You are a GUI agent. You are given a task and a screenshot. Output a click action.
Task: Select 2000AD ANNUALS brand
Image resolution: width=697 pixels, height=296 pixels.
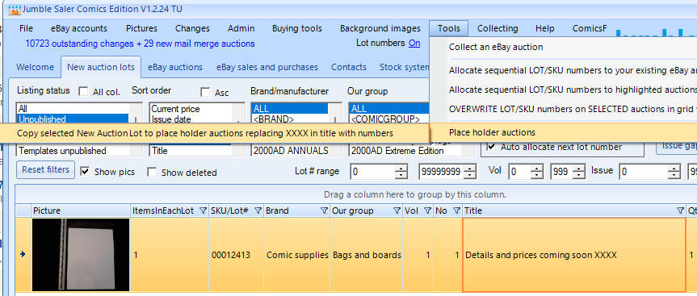pos(290,151)
